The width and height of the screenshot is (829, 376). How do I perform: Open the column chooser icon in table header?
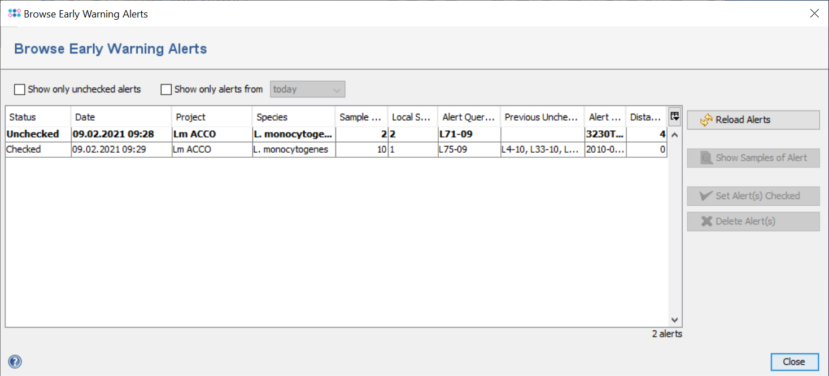[x=674, y=117]
